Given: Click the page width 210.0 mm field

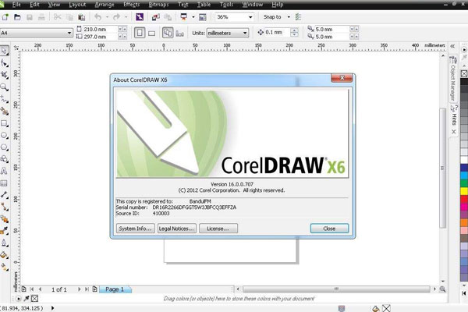Looking at the screenshot, I should pyautogui.click(x=100, y=30).
